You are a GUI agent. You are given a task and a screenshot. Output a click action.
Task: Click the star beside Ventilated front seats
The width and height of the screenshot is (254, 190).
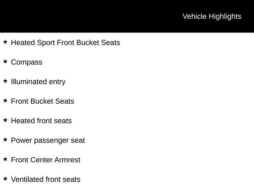pos(5,179)
